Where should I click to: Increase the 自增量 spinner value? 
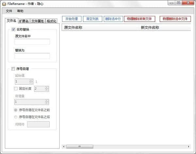point(47,101)
